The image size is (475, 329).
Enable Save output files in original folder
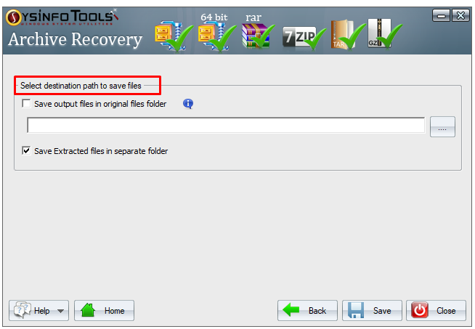[x=26, y=104]
